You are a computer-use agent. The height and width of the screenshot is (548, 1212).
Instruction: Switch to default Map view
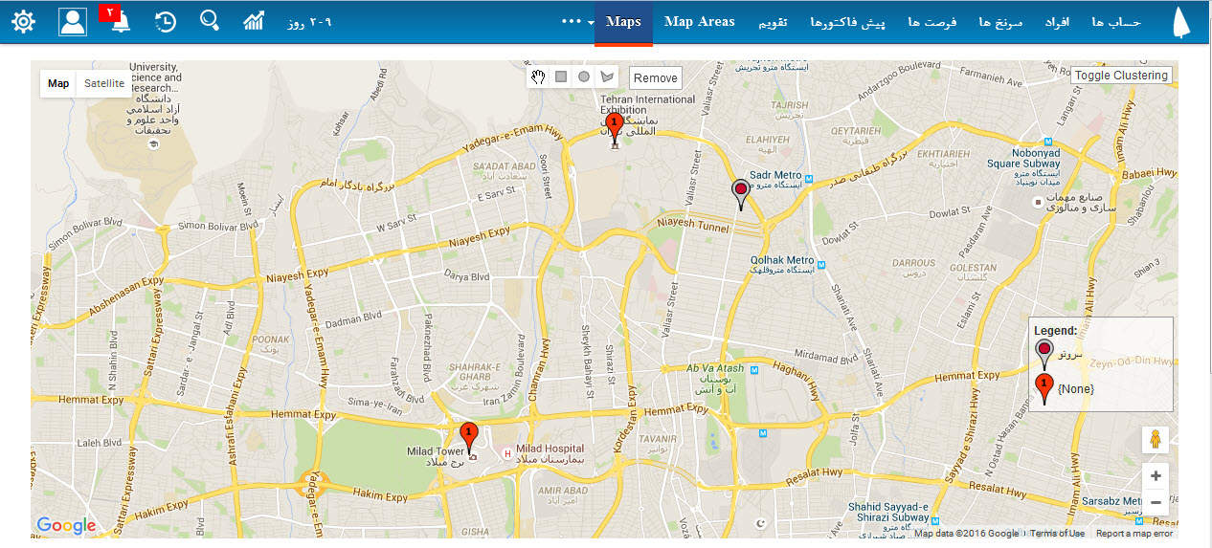coord(58,83)
